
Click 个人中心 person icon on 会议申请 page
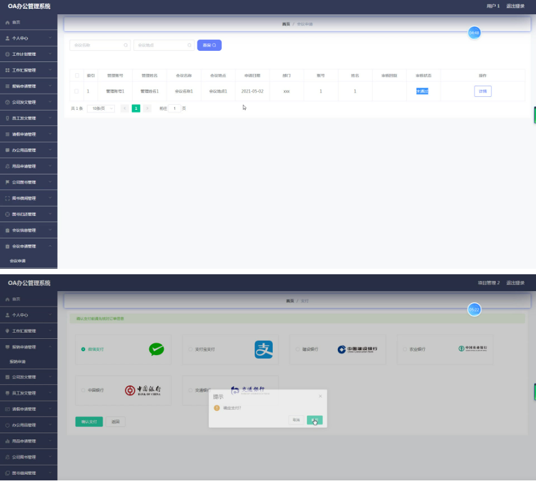point(7,38)
